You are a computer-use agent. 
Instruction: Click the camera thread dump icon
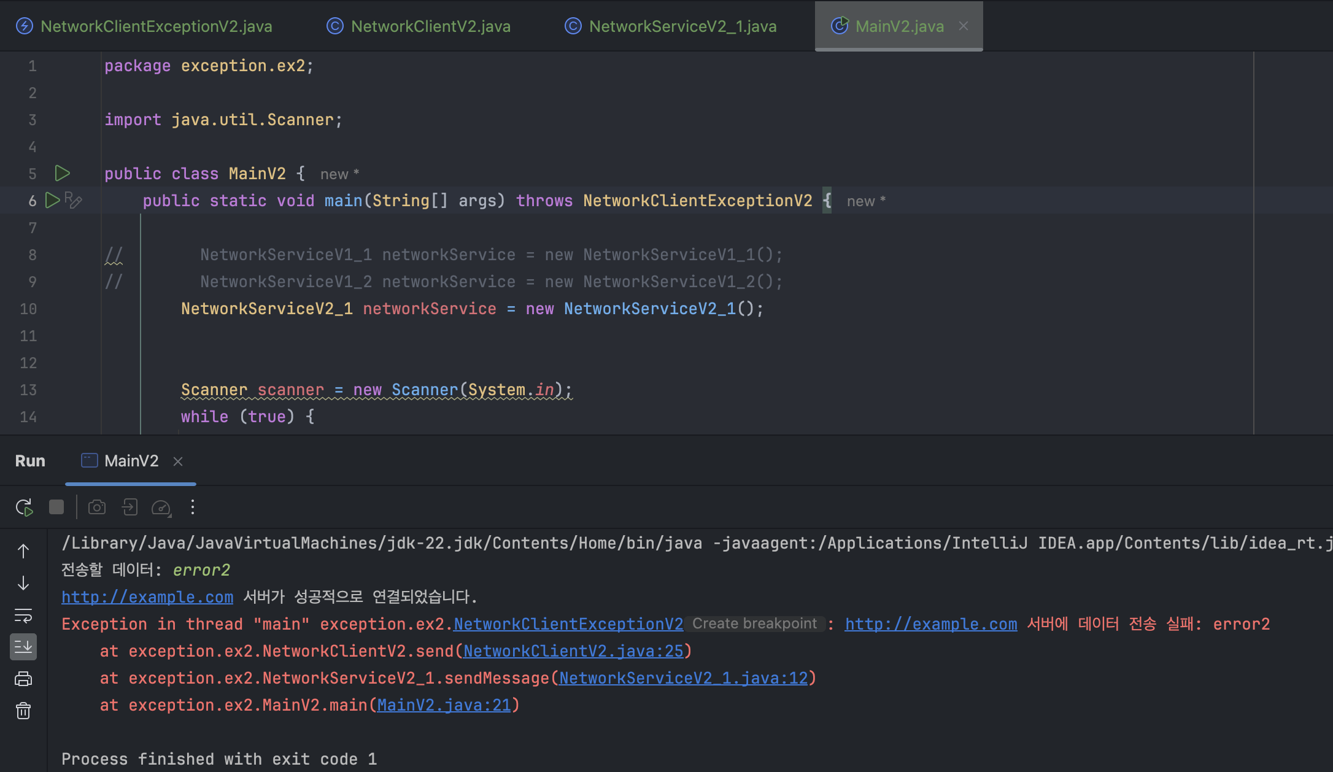[97, 507]
